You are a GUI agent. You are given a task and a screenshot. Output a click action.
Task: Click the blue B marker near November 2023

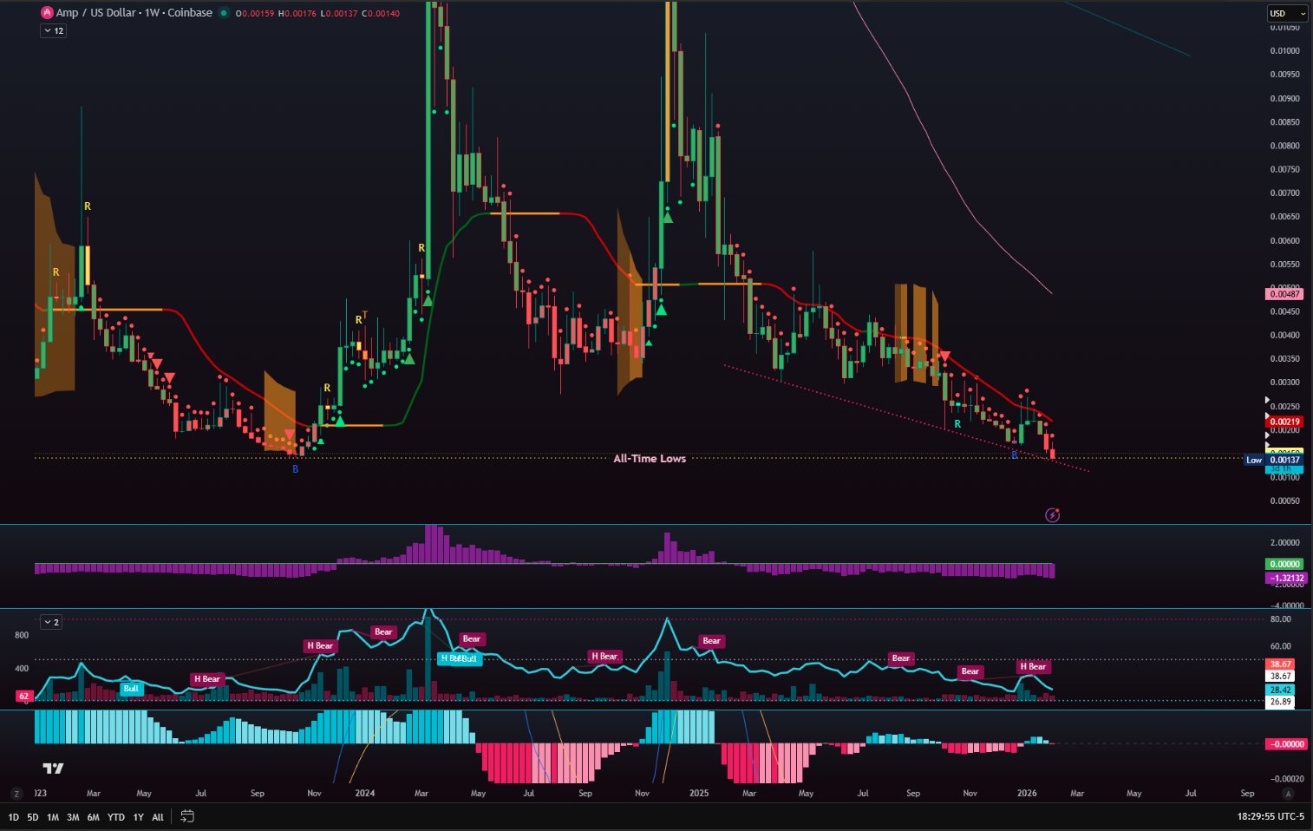(x=295, y=469)
